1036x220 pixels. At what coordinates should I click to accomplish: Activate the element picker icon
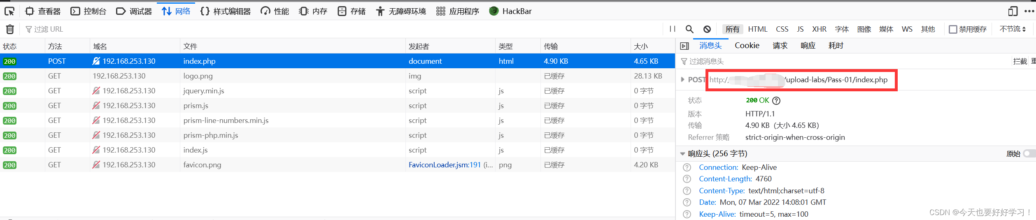(9, 11)
